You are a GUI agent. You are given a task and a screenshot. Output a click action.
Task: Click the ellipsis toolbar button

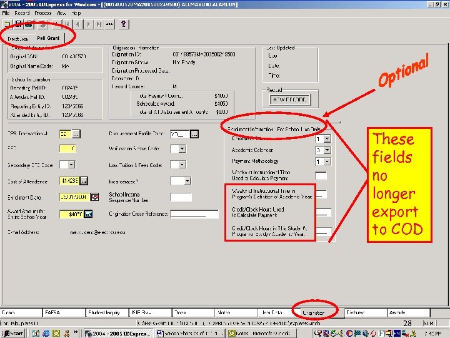pyautogui.click(x=109, y=24)
